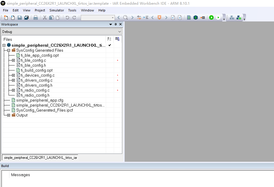Click the build configuration column header icon
Image resolution: width=274 pixels, height=187 pixels.
[110, 39]
